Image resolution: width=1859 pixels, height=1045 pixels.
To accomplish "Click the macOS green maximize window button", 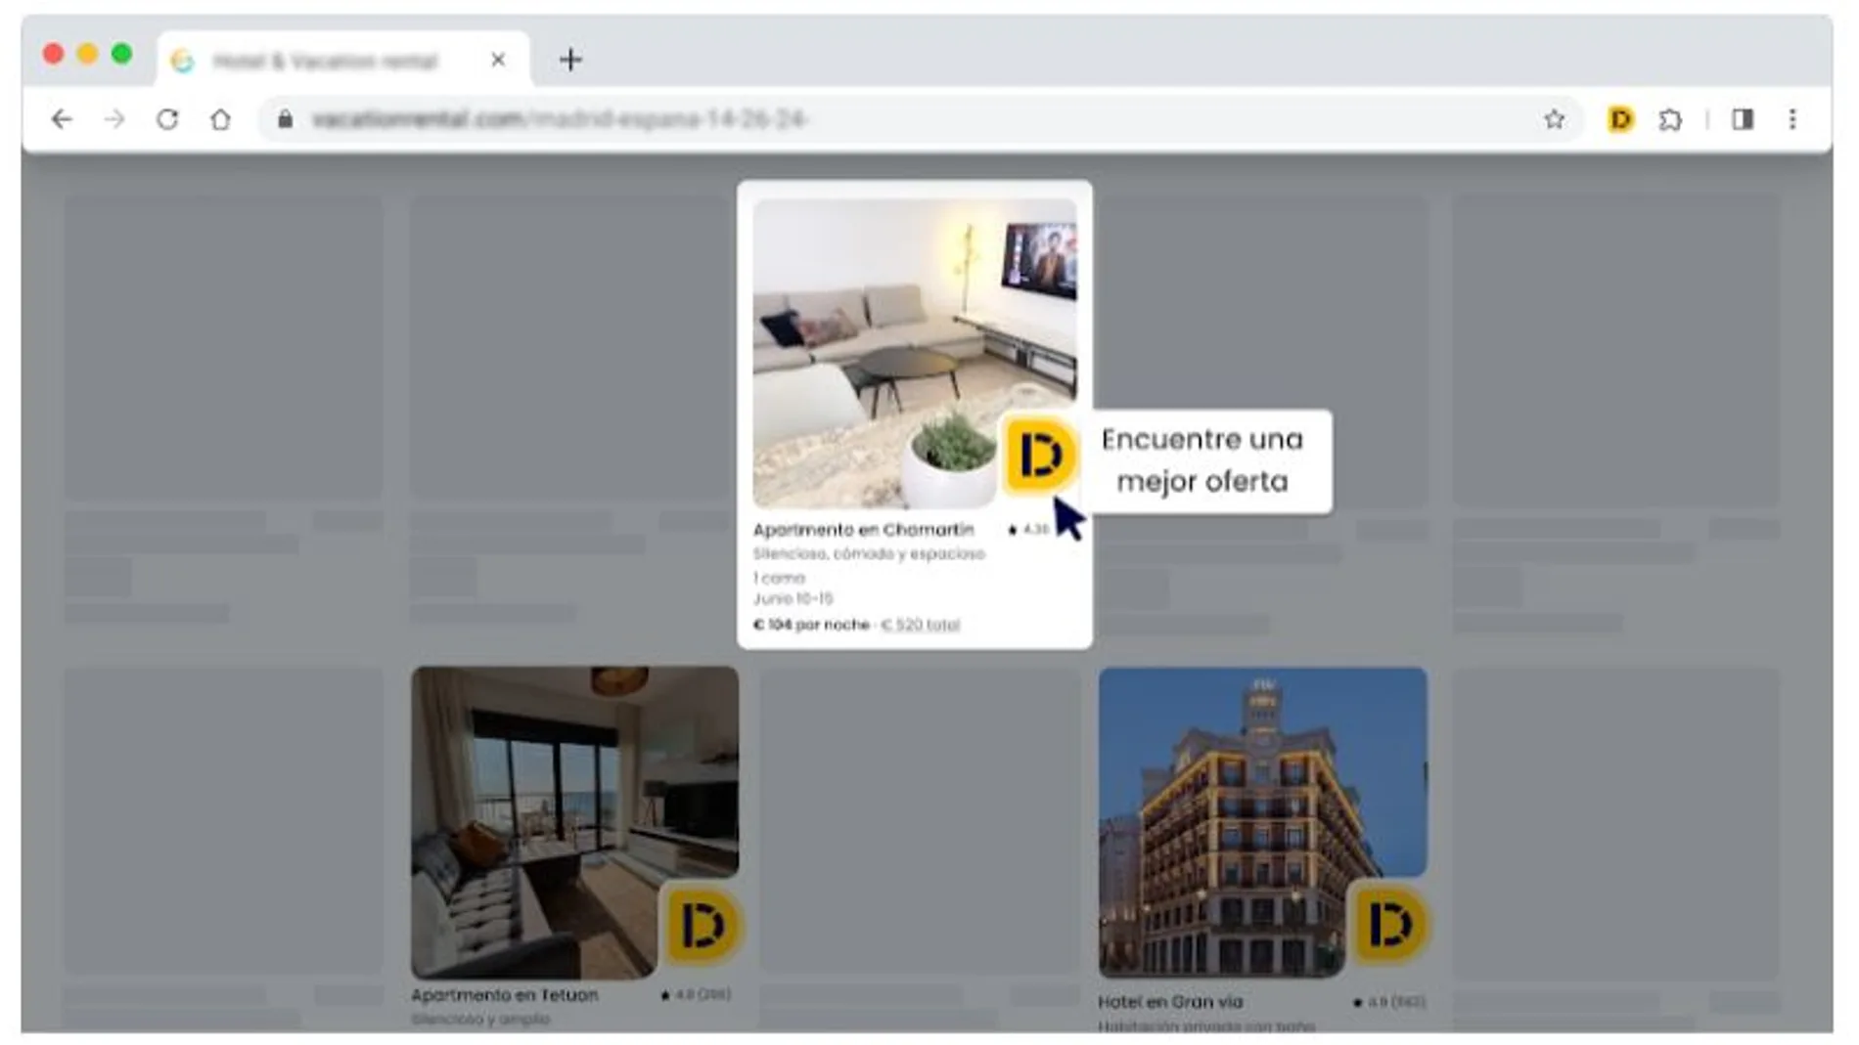I will tap(121, 54).
